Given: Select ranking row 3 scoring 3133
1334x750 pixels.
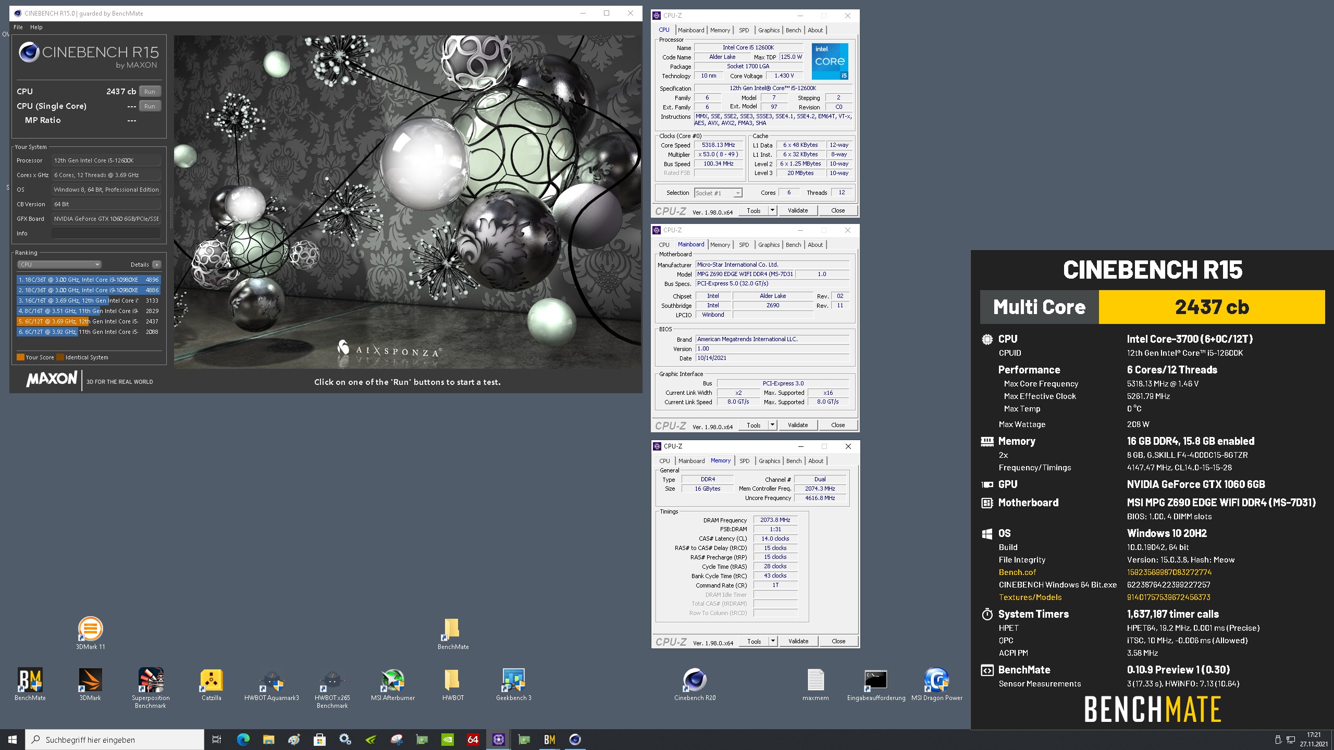Looking at the screenshot, I should [89, 301].
